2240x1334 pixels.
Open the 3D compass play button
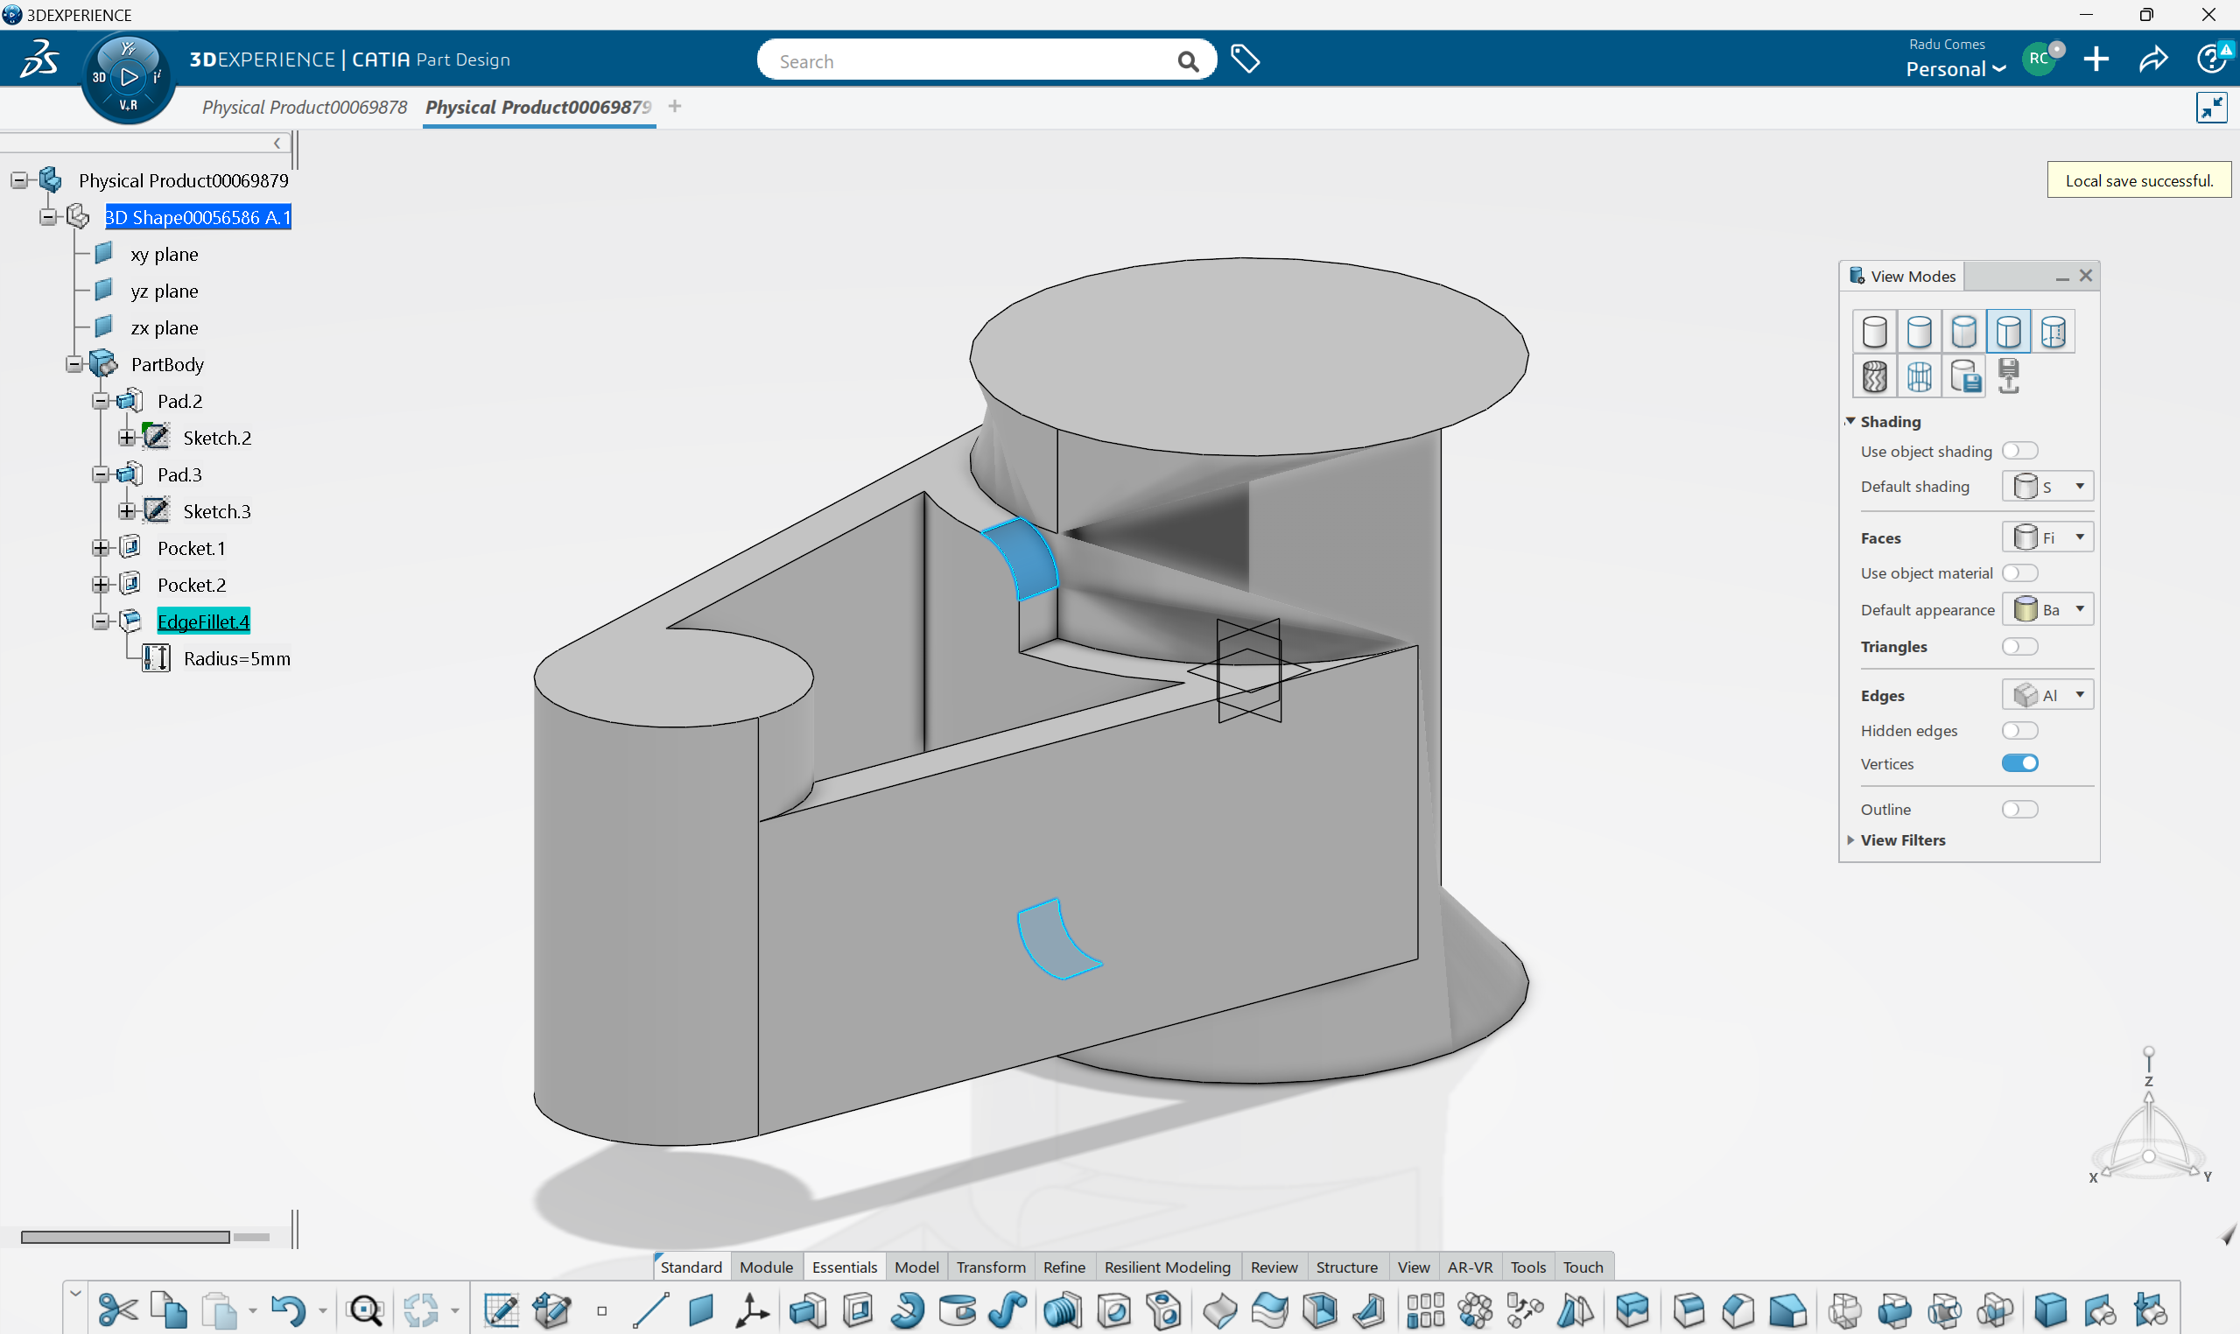129,77
